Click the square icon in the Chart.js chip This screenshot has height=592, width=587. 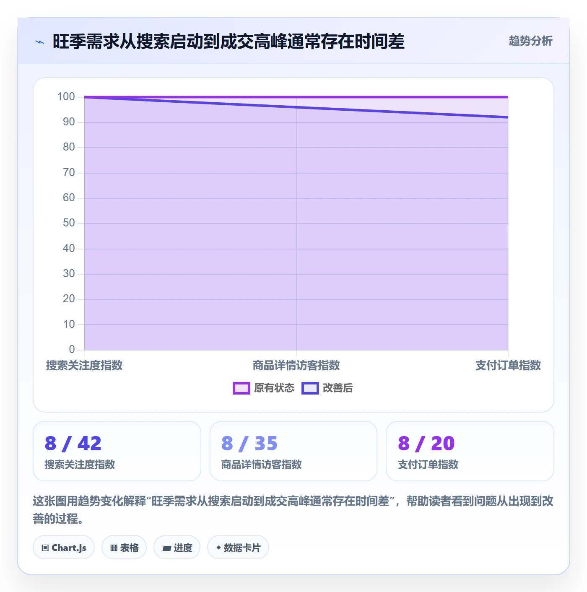click(45, 548)
